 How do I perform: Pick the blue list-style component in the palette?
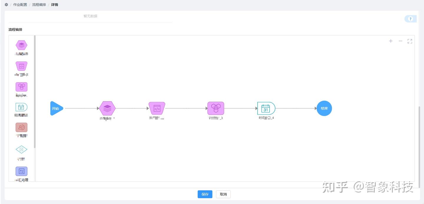(21, 171)
